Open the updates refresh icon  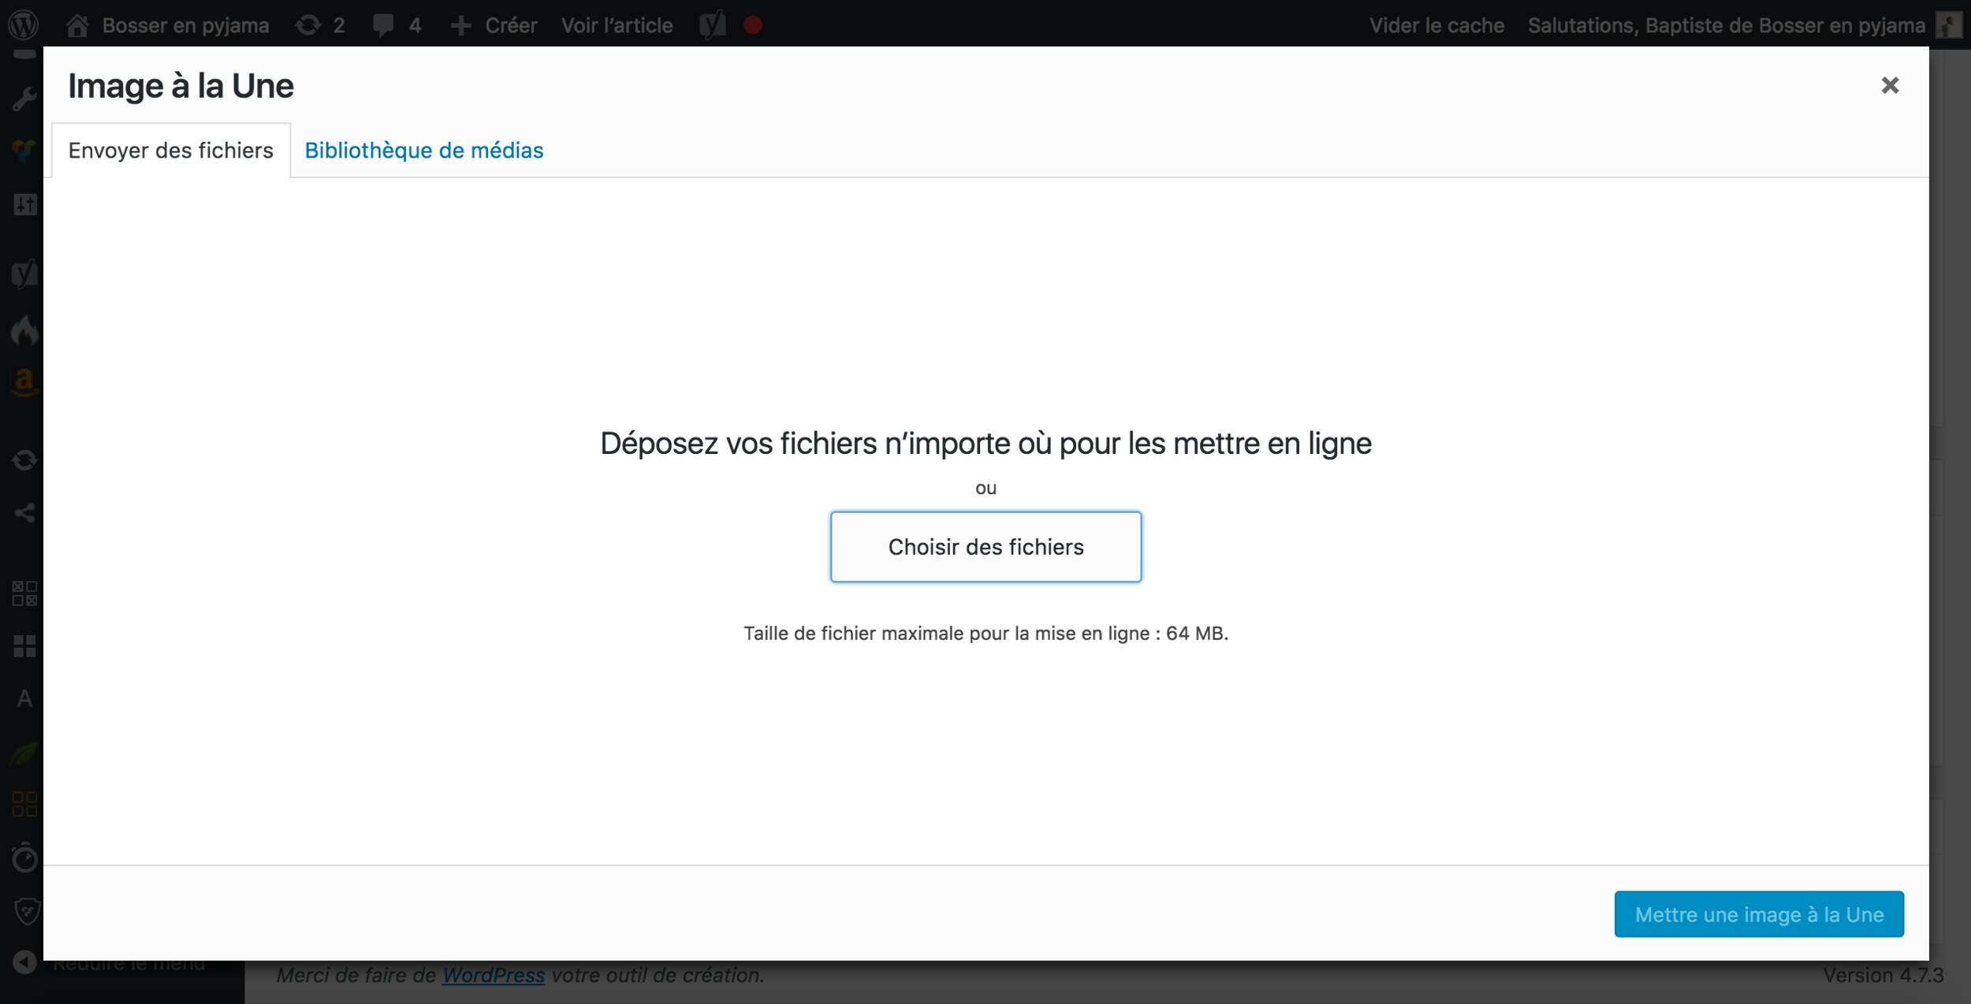point(308,24)
